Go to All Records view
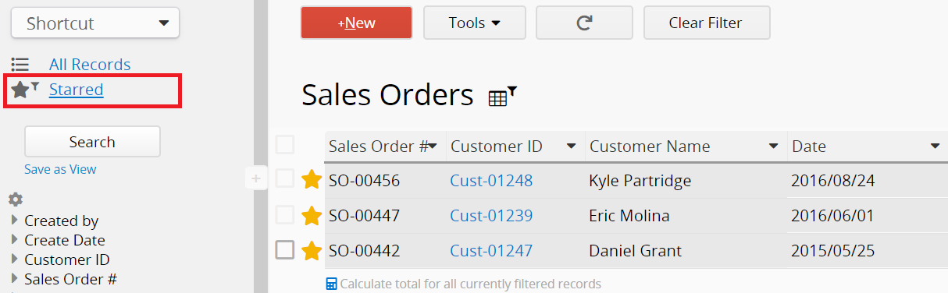948x293 pixels. coord(90,65)
